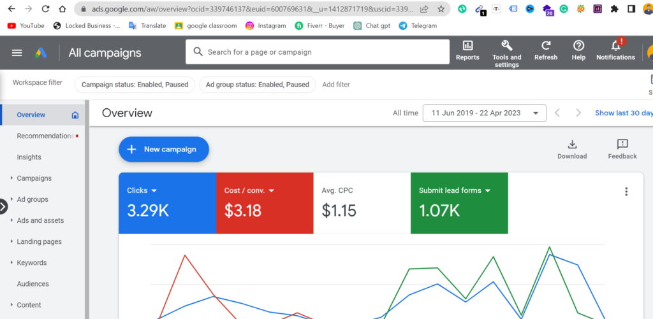Click the Show last 30 days link
The width and height of the screenshot is (653, 319).
pos(623,113)
